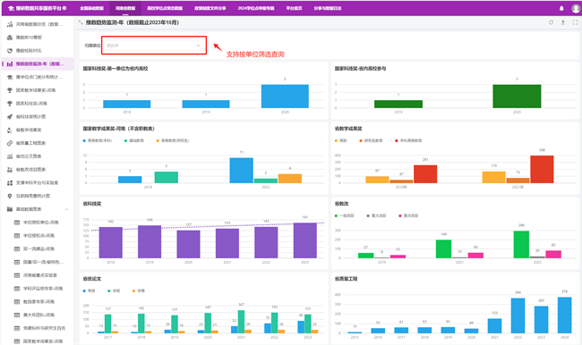Image resolution: width=582 pixels, height=345 pixels.
Task: Toggle 学硕 legend in 省优论文 chart
Action: coord(114,290)
